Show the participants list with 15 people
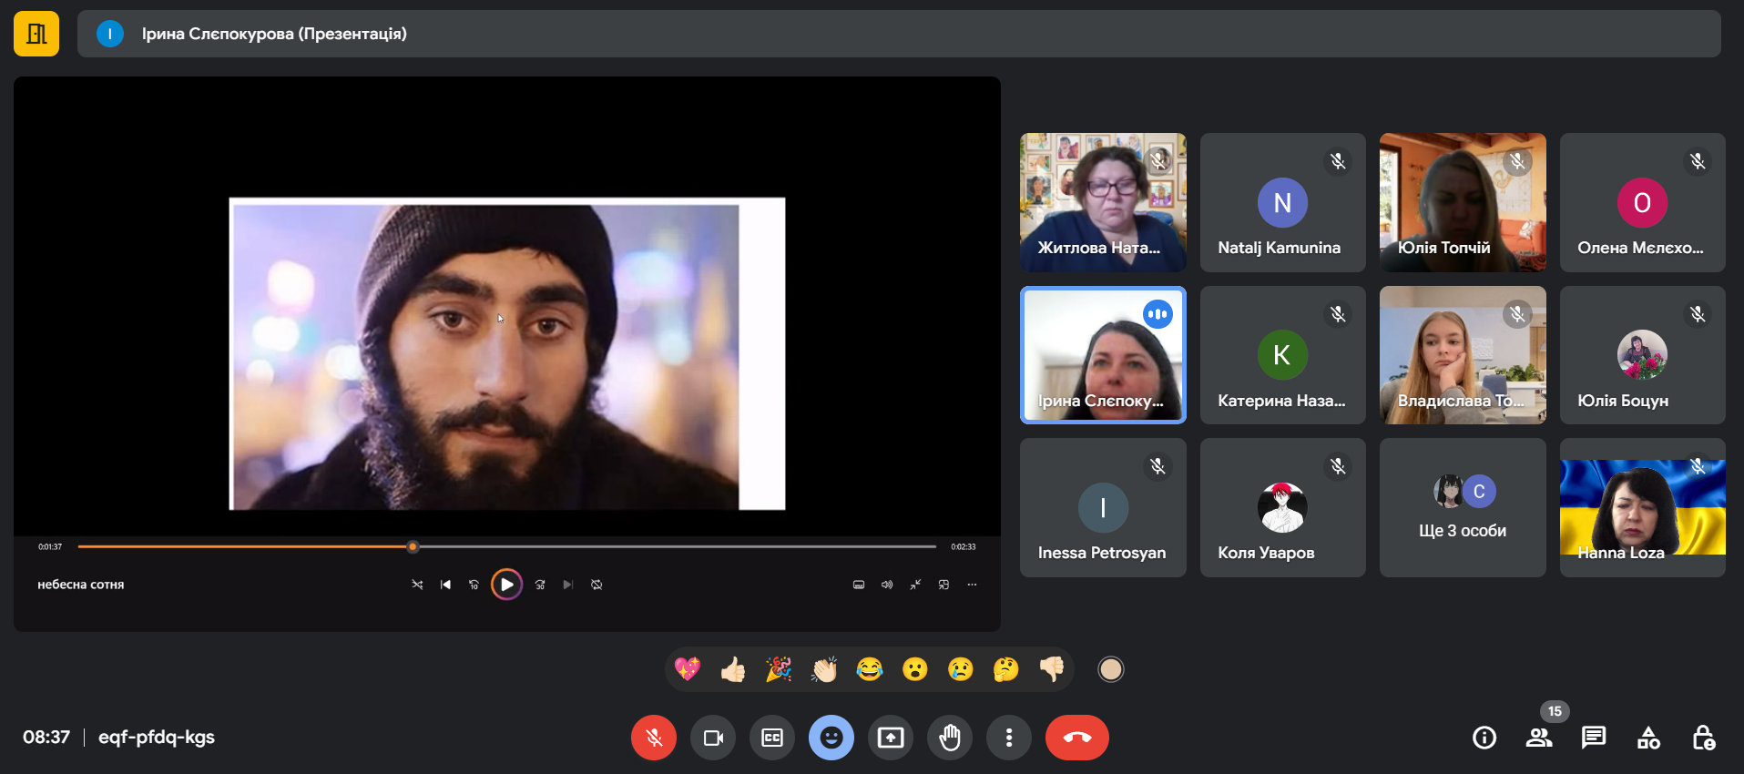 [1539, 738]
